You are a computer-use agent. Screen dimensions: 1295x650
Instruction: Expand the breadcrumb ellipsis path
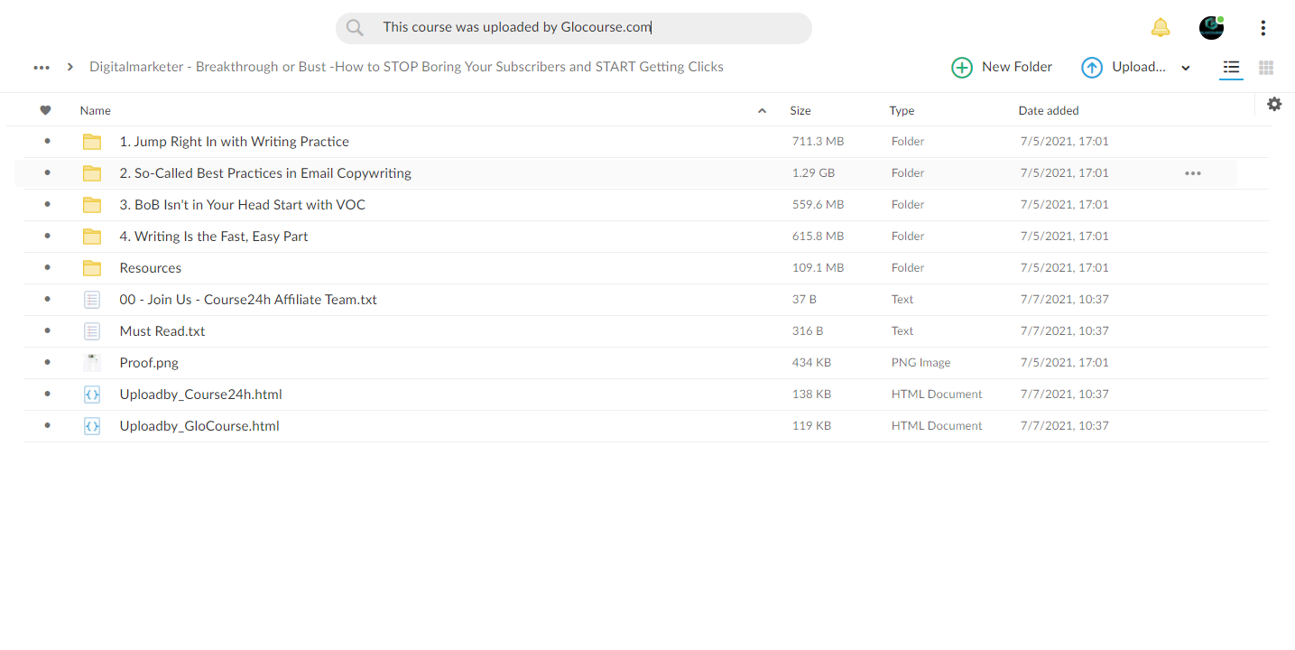coord(42,67)
